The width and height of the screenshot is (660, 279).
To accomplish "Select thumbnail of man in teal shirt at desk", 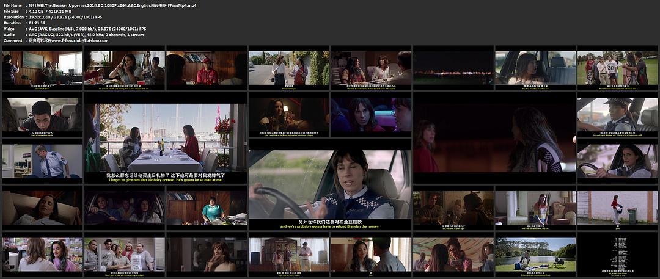I will [207, 208].
